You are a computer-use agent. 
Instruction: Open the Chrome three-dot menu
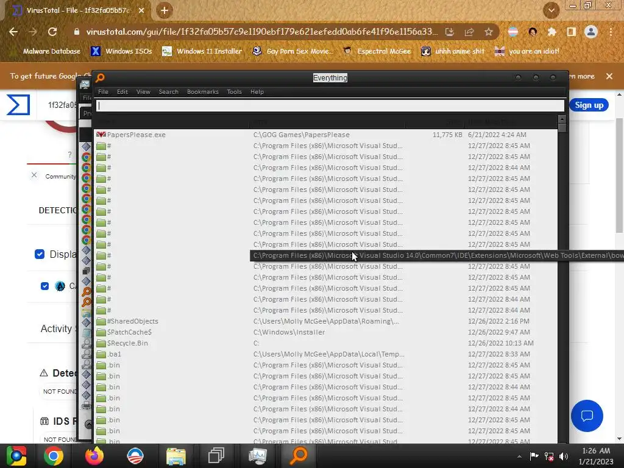(611, 32)
